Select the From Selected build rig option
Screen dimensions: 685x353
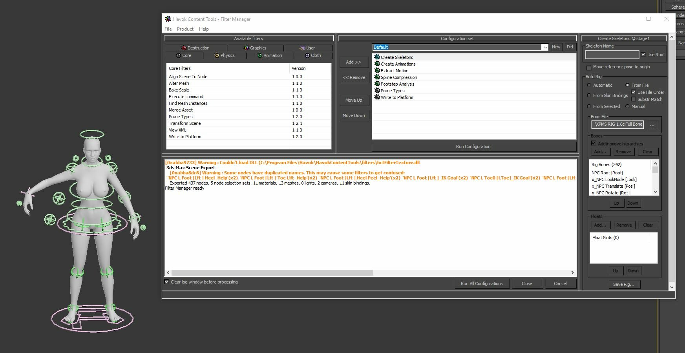589,106
